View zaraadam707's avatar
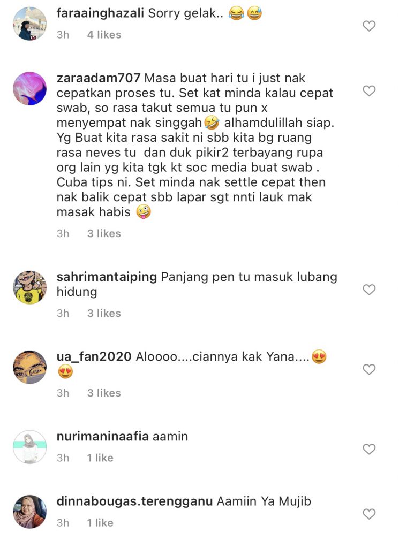 tap(29, 89)
